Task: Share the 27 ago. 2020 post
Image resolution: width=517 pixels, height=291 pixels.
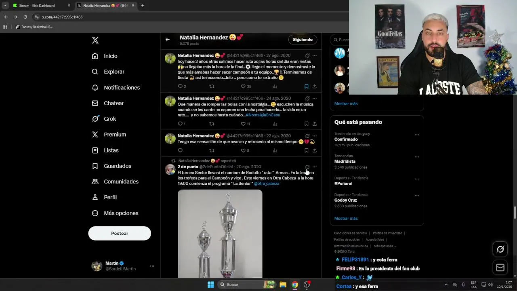Action: click(315, 86)
